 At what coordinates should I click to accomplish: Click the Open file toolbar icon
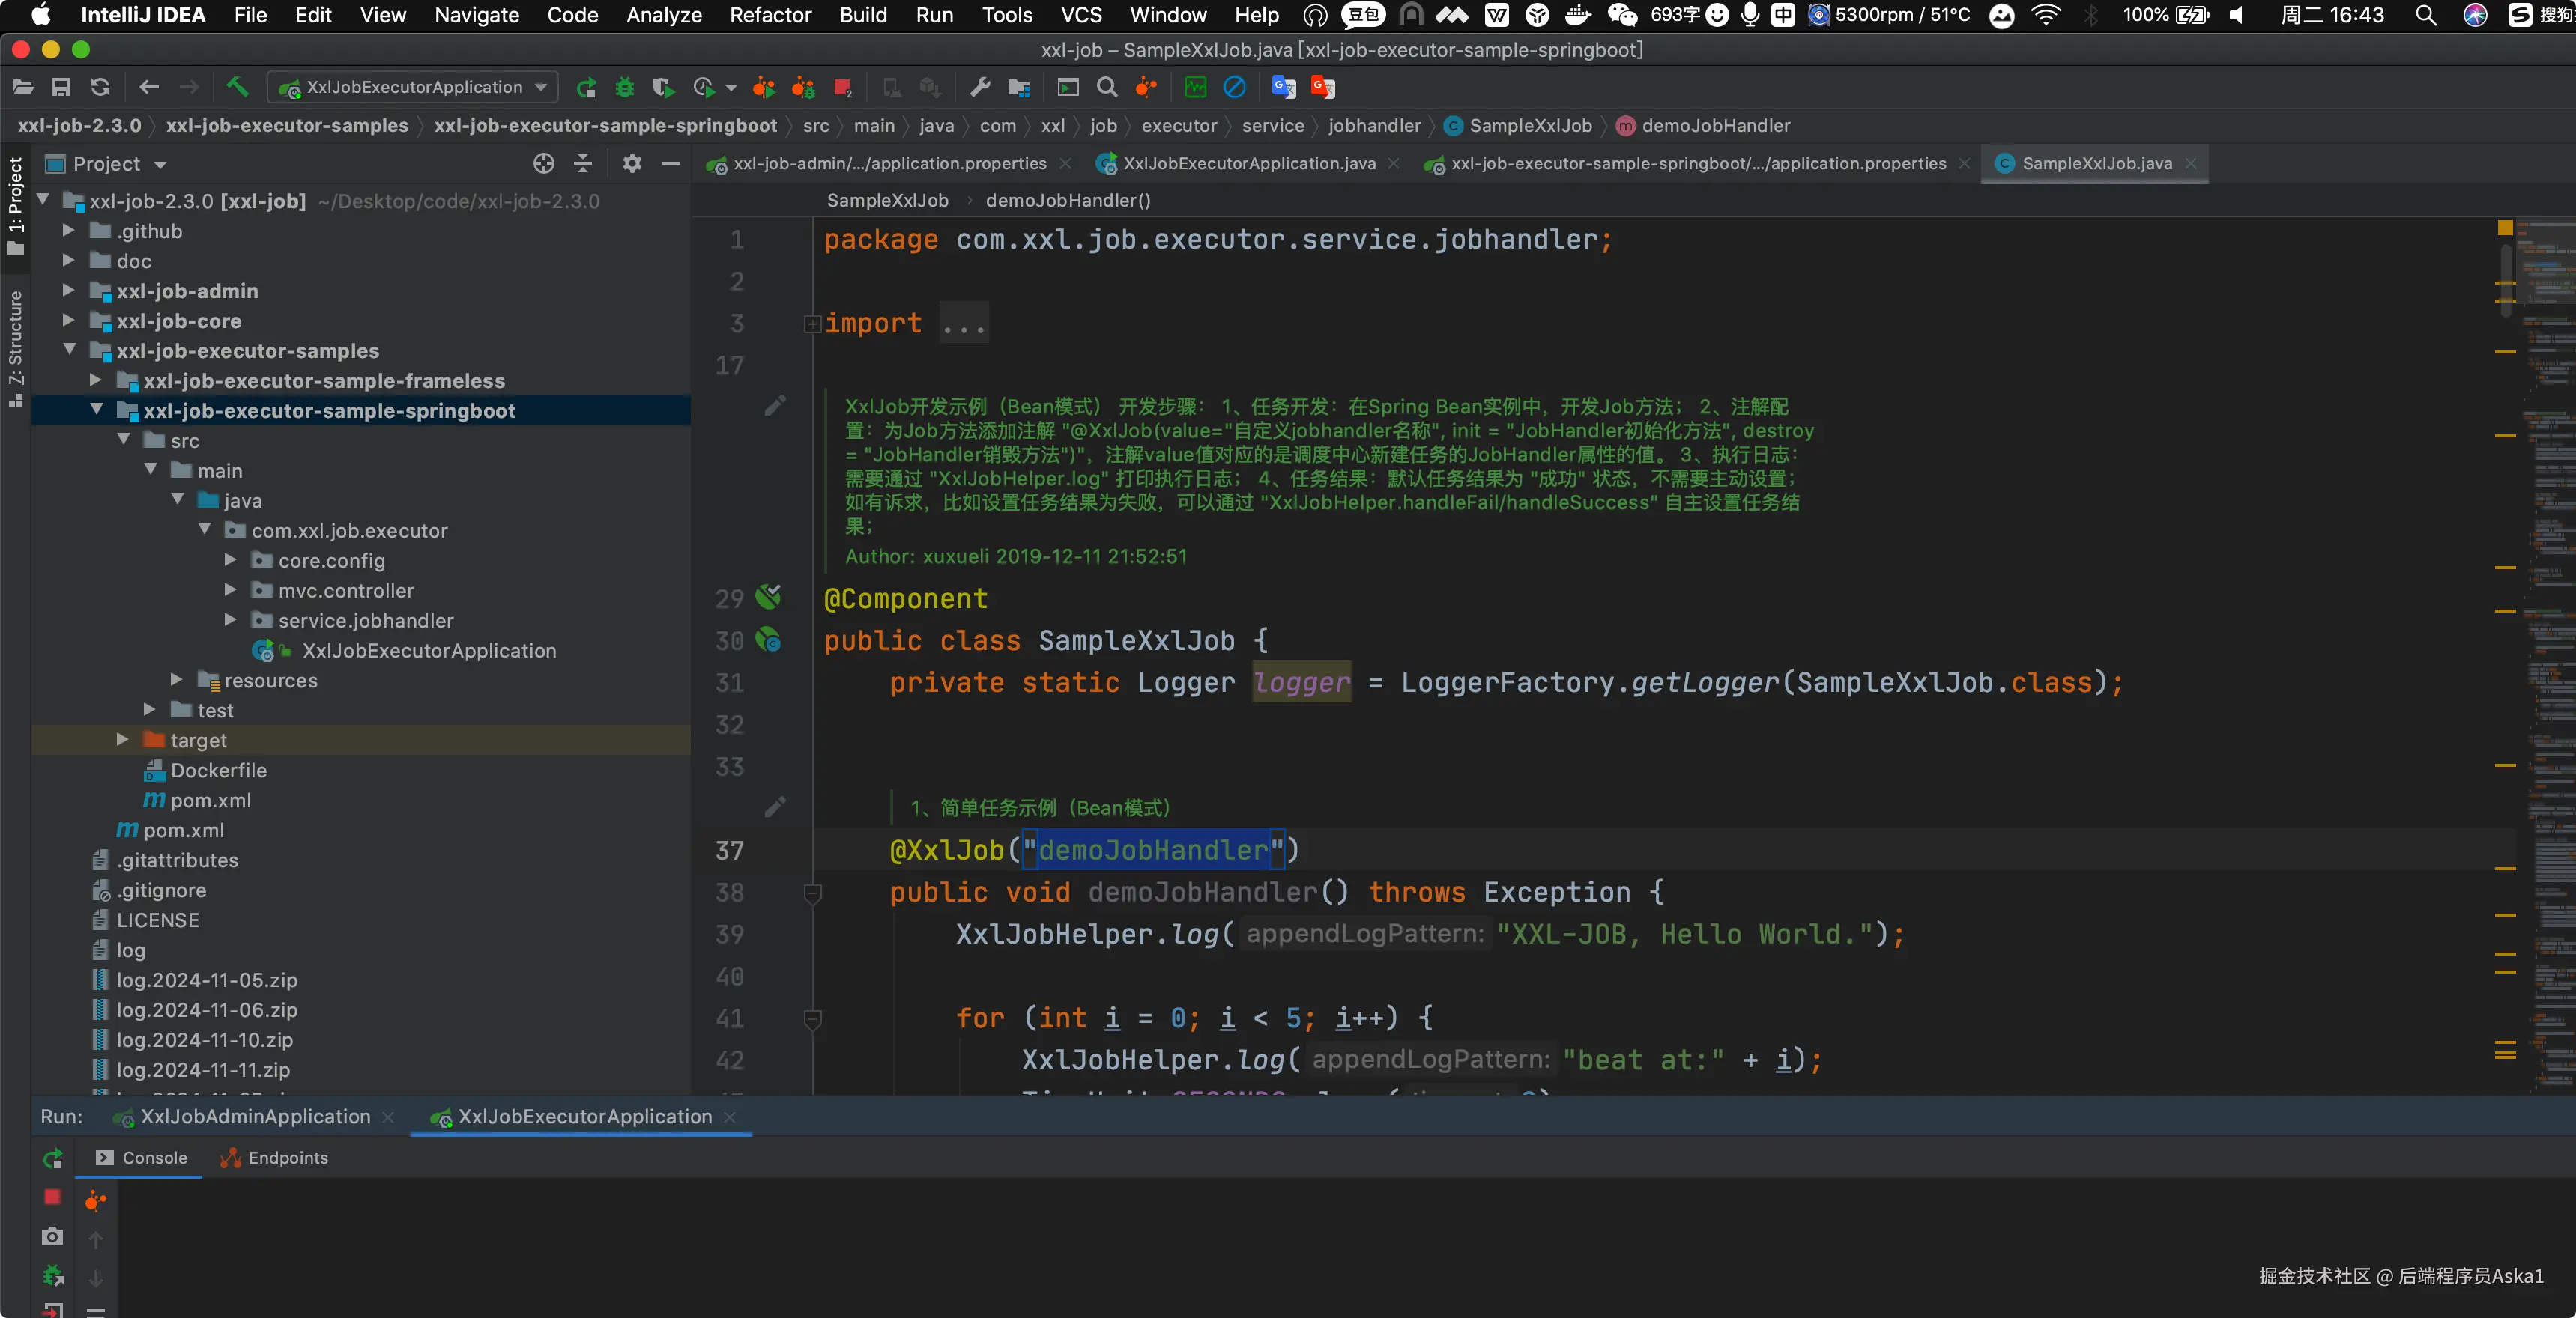point(23,88)
